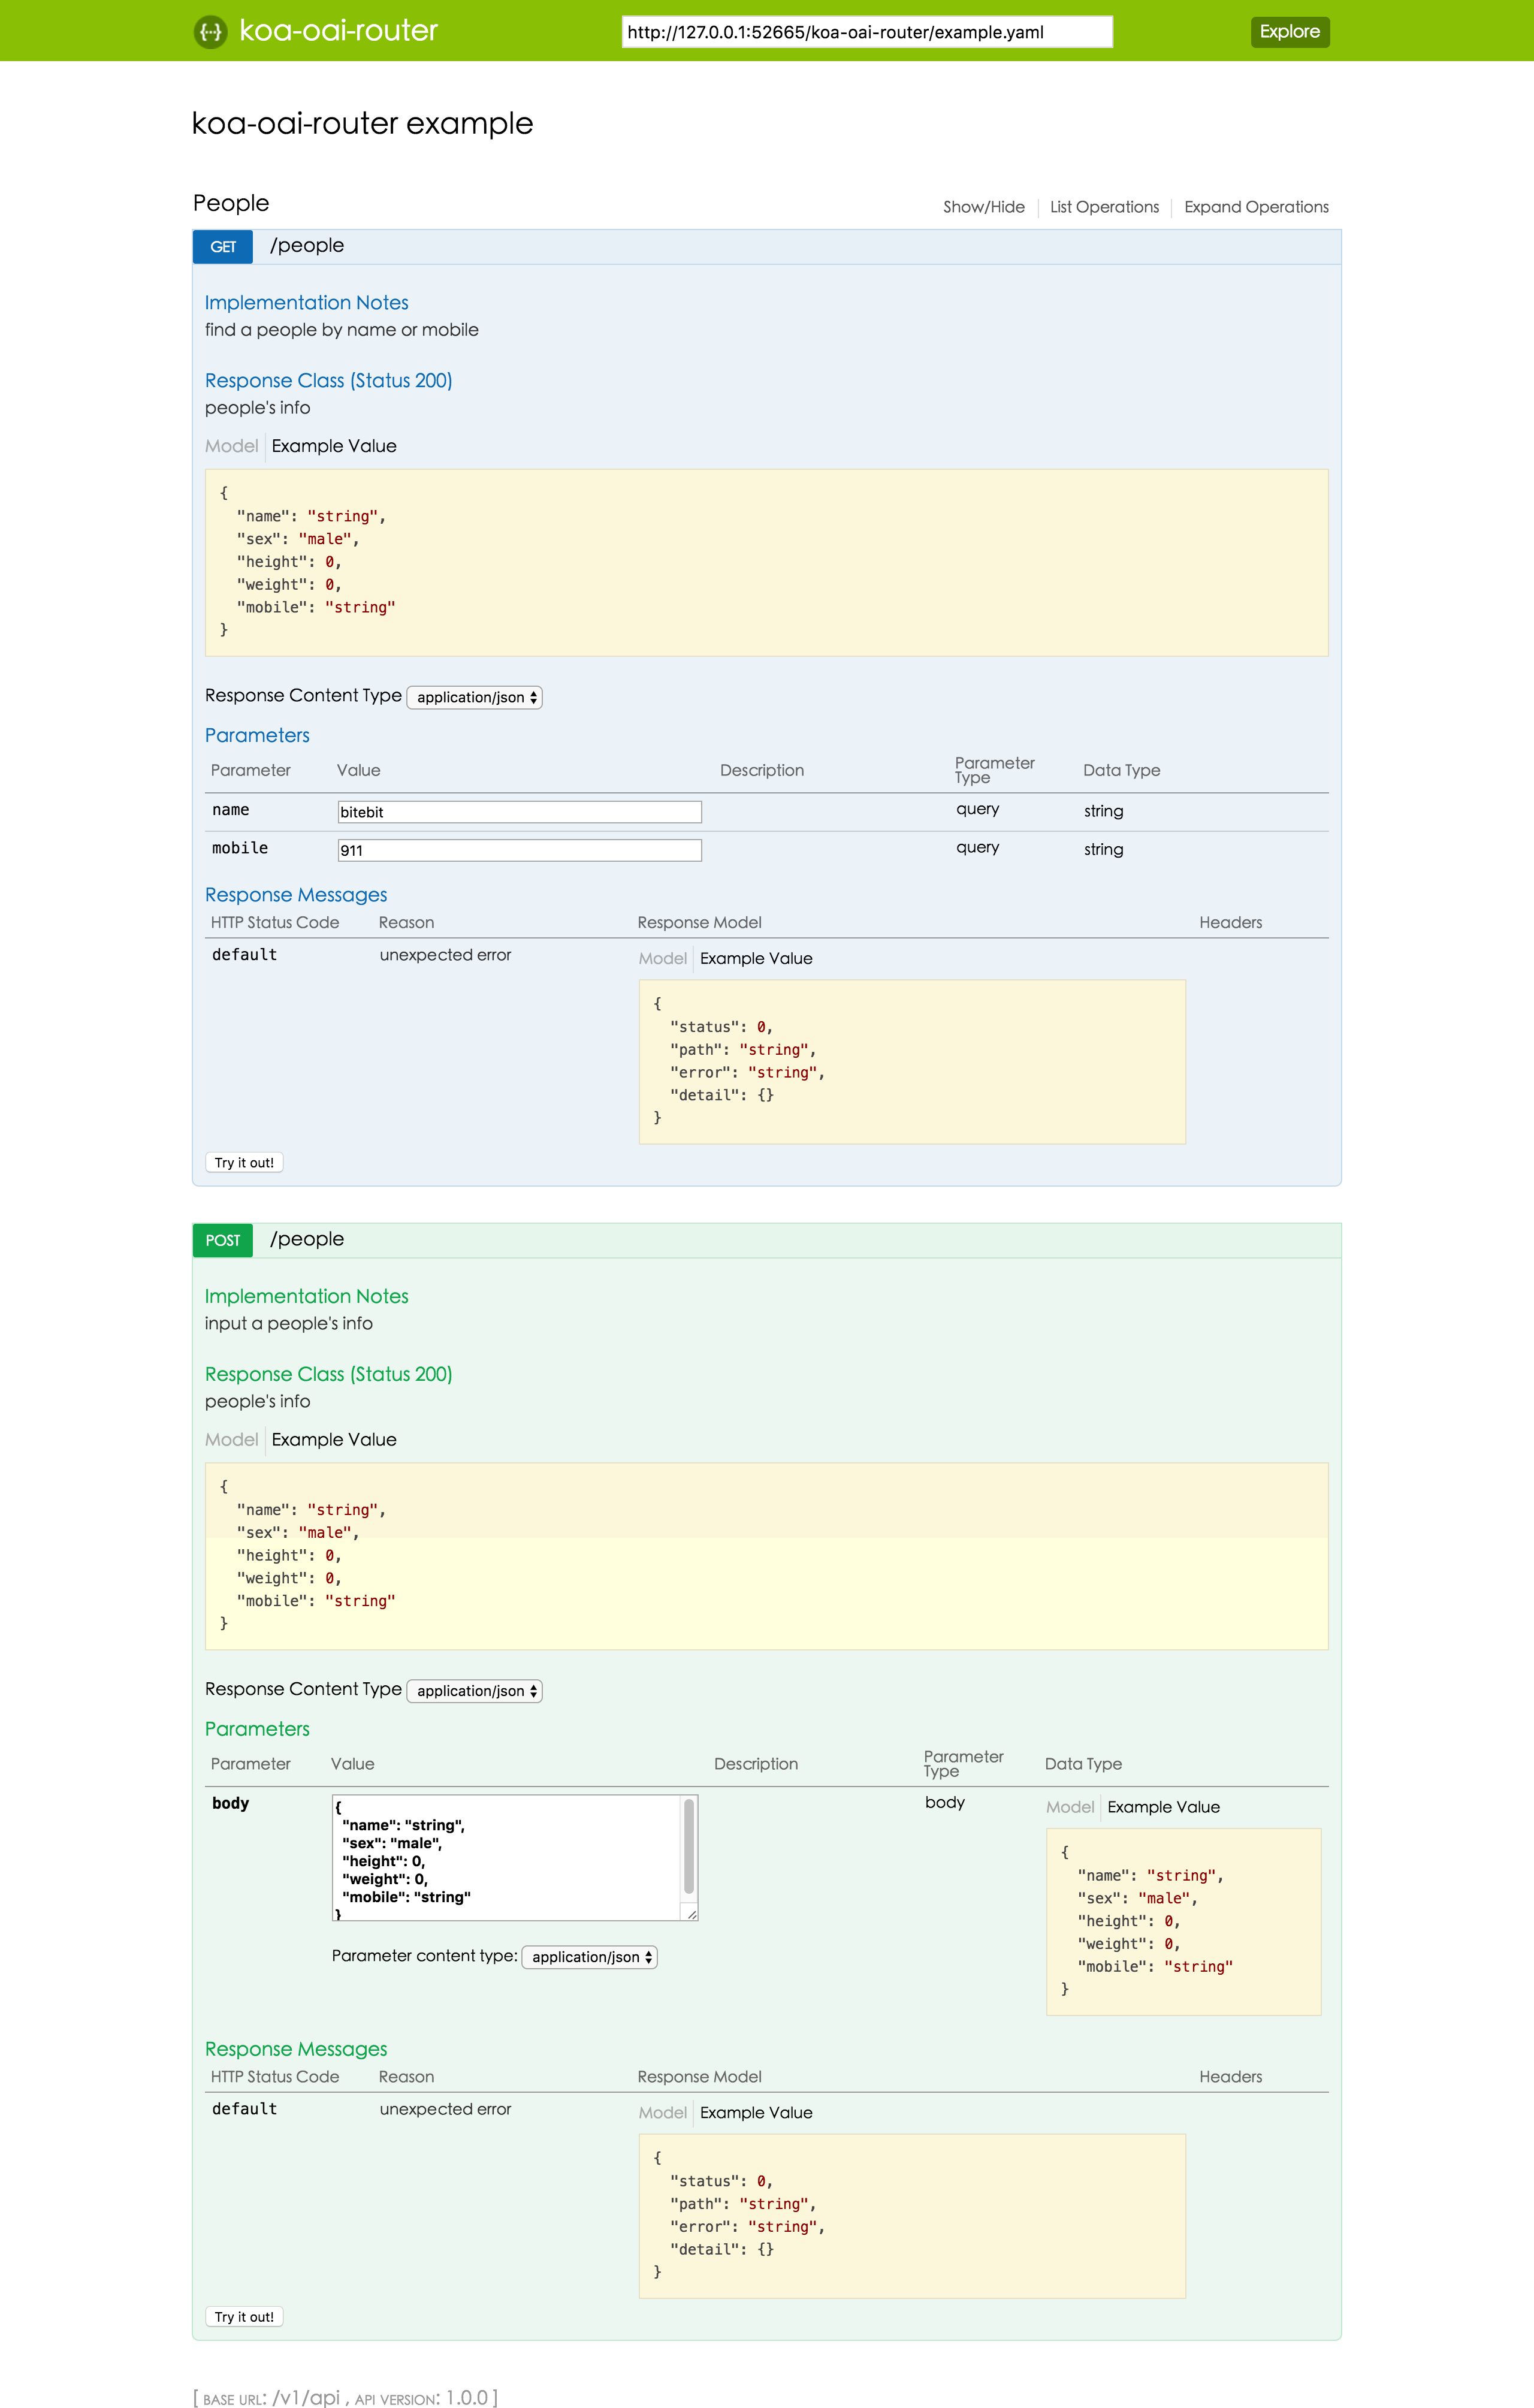The width and height of the screenshot is (1534, 2408).
Task: Collapse the GET /people operation header
Action: coord(307,246)
